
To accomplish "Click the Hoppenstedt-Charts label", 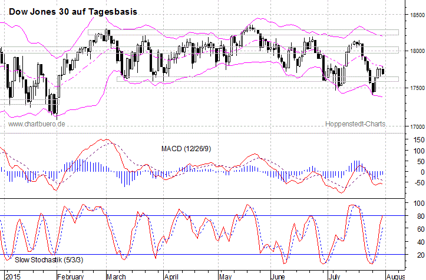I will (355, 124).
